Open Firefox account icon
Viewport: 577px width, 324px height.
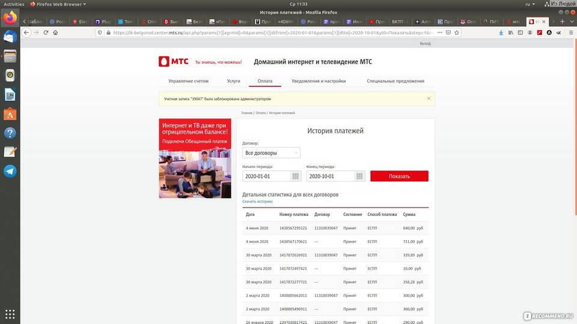(530, 32)
